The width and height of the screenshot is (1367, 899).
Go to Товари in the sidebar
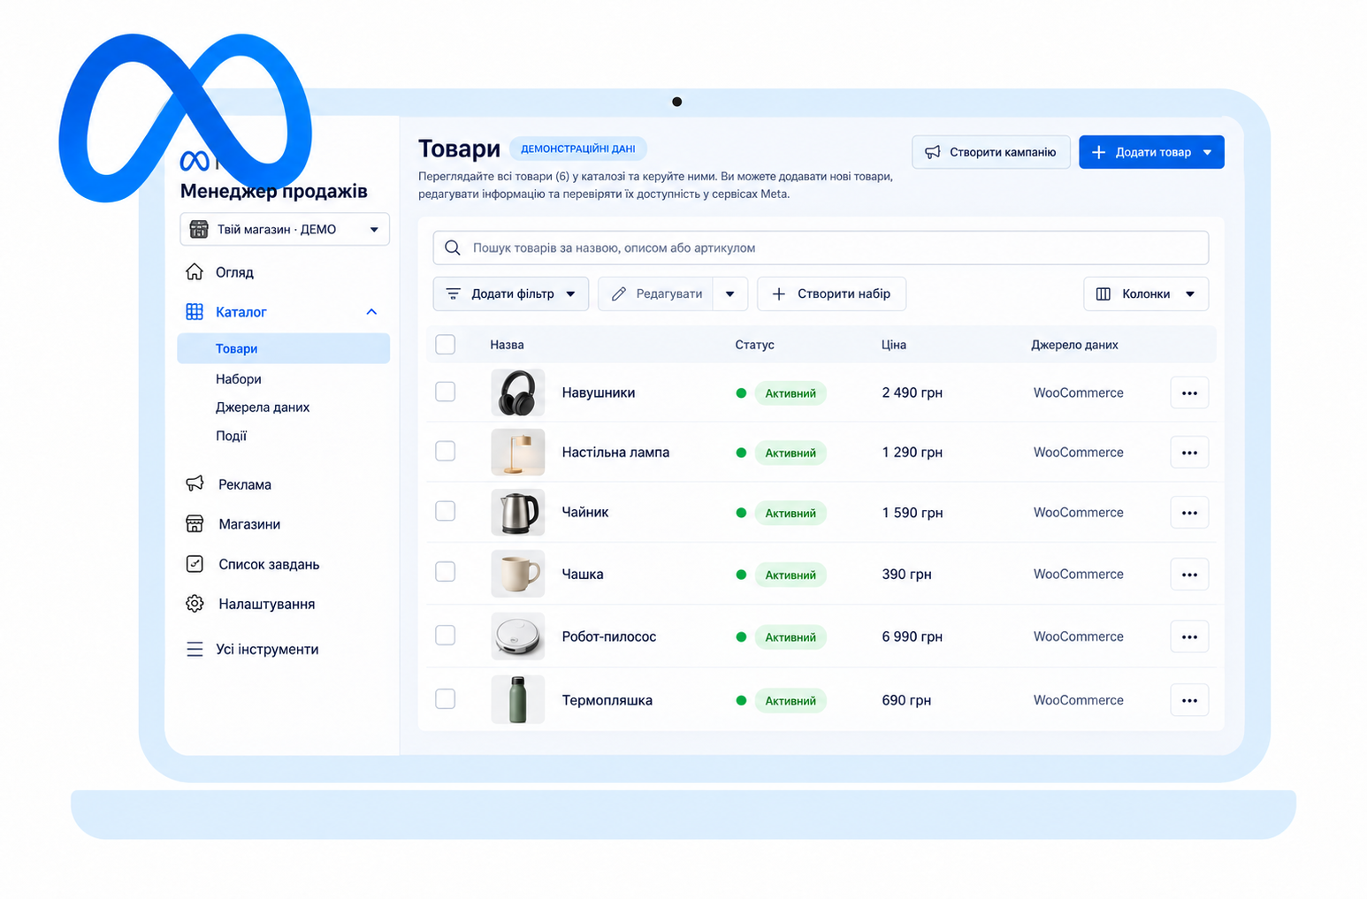pos(284,348)
